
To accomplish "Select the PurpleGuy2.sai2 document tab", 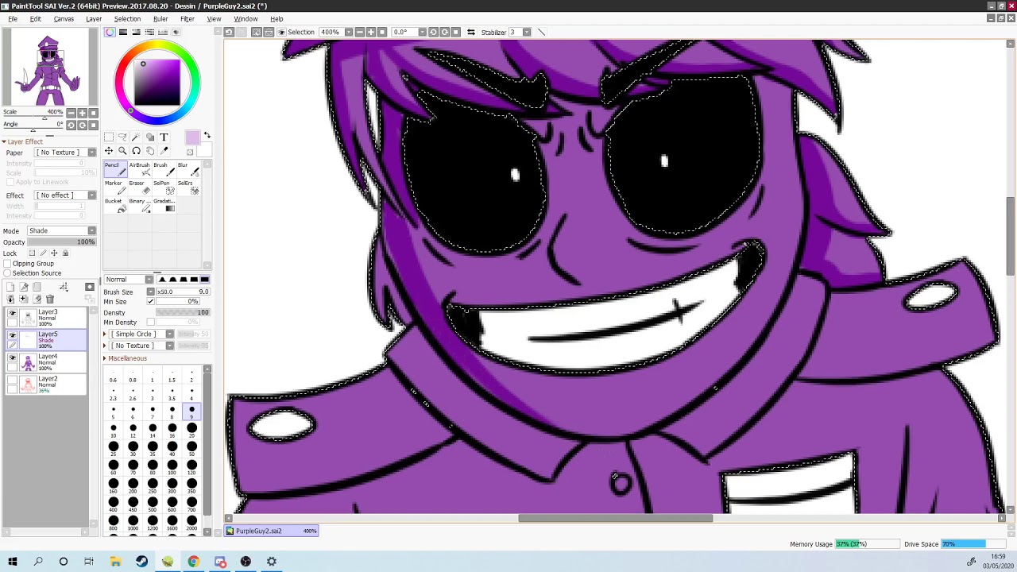I will (272, 531).
